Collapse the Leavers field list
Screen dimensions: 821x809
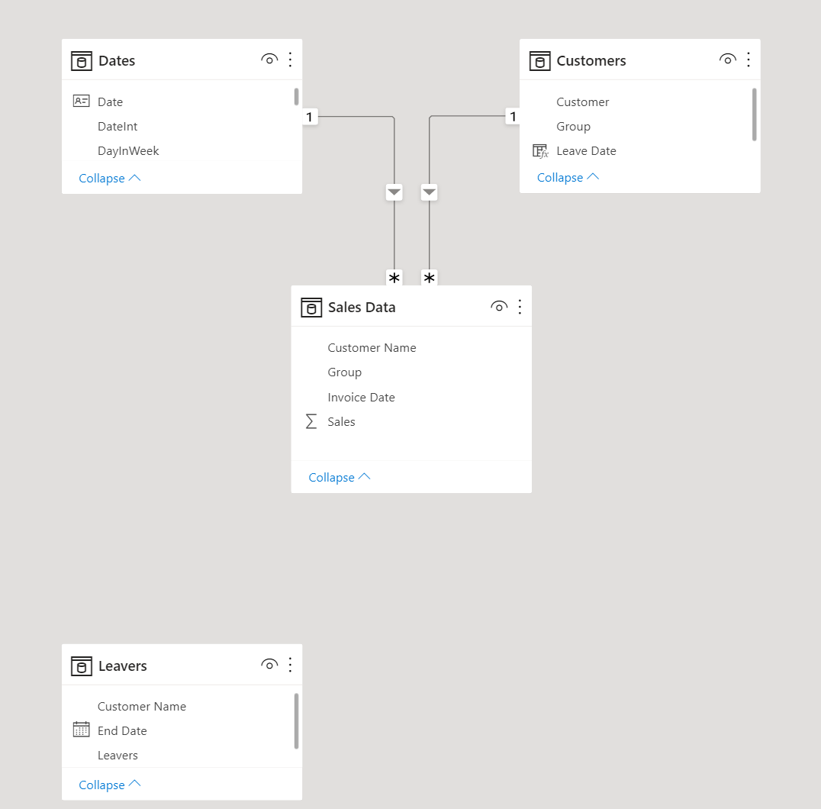pos(110,785)
